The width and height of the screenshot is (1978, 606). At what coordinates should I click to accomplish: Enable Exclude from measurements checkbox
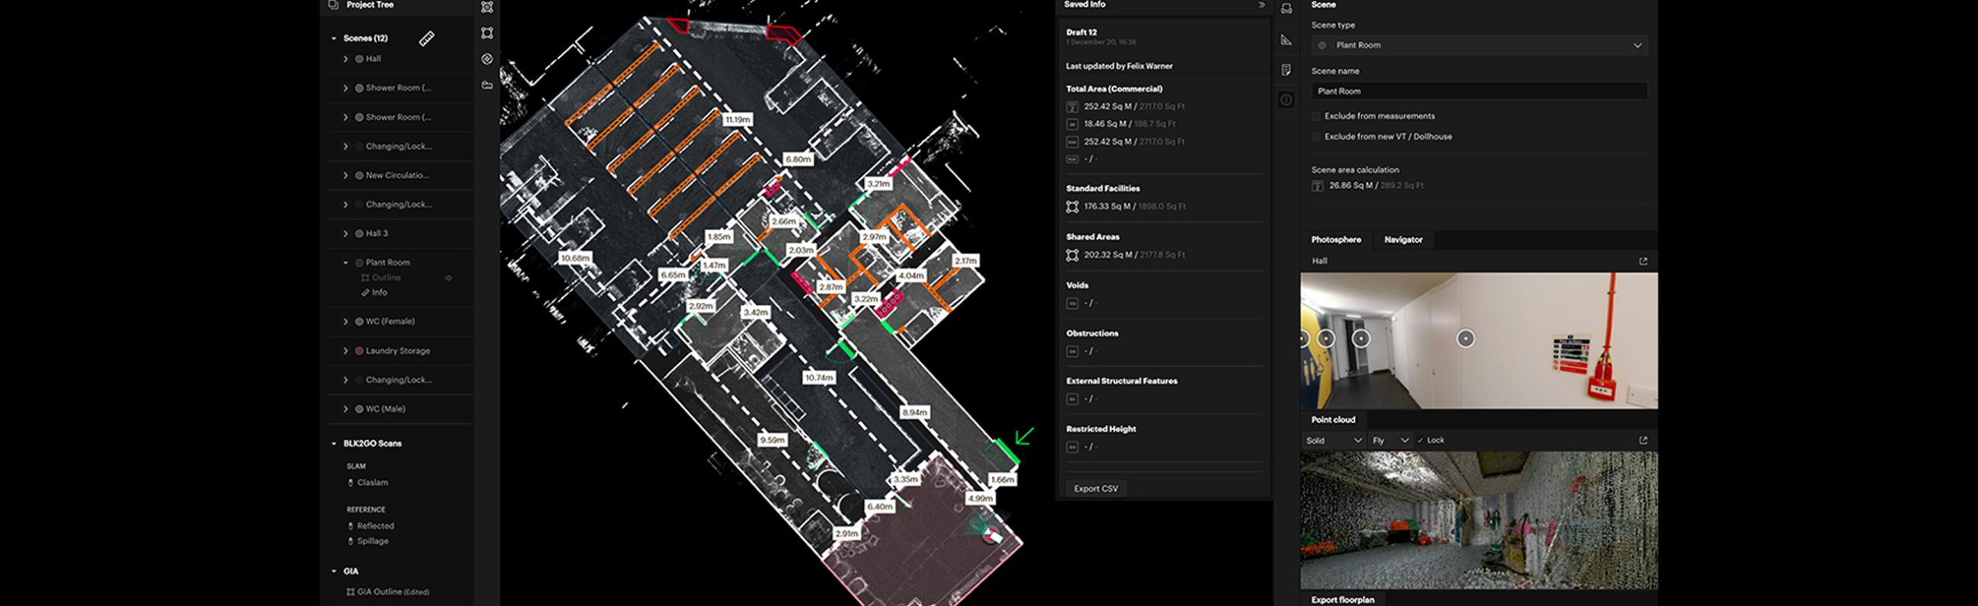click(x=1316, y=116)
